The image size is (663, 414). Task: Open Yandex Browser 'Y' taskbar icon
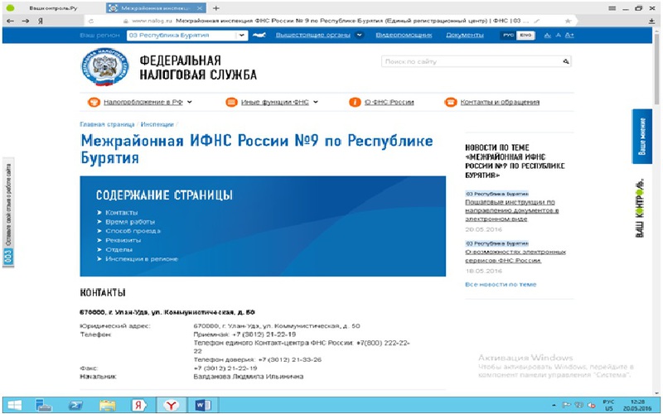pos(171,406)
